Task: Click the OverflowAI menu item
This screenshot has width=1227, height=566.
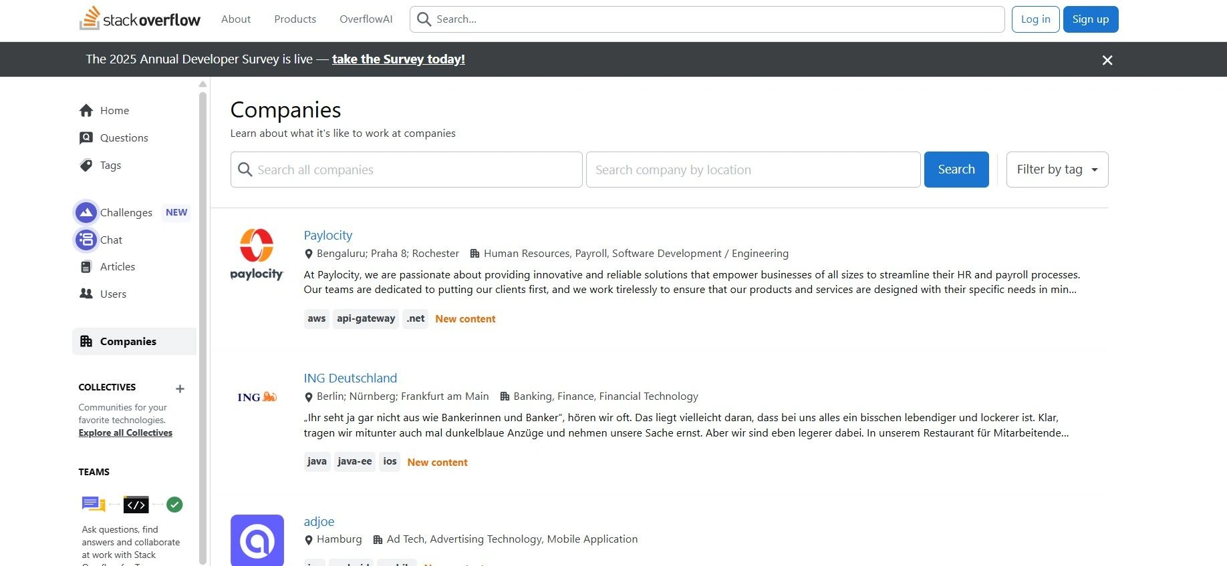Action: (366, 19)
